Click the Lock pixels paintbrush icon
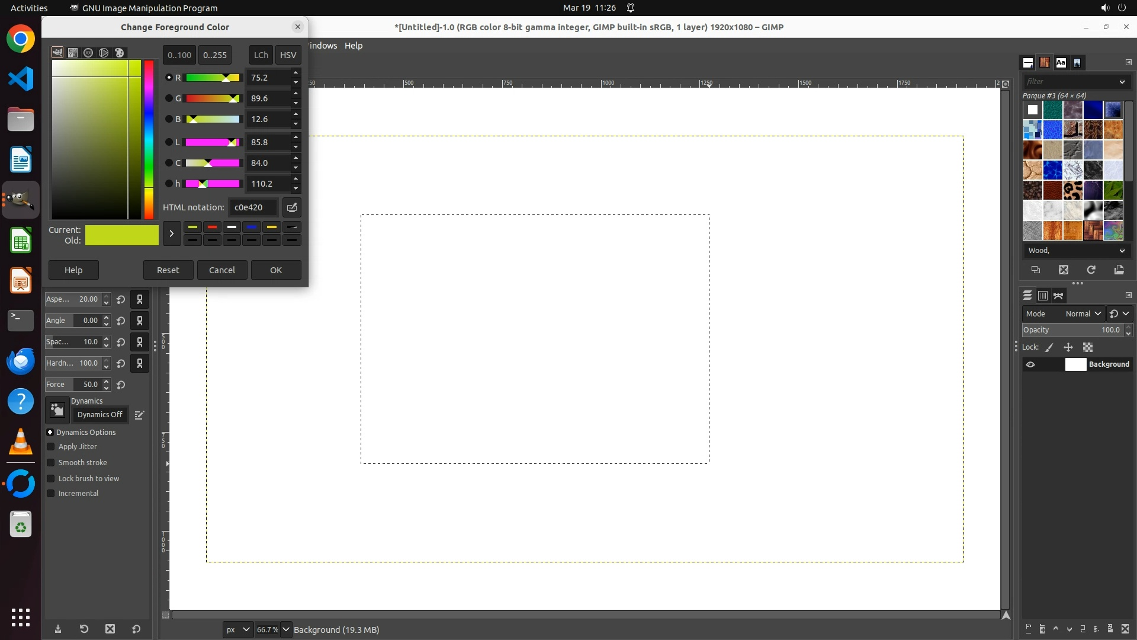This screenshot has width=1137, height=640. click(x=1049, y=348)
